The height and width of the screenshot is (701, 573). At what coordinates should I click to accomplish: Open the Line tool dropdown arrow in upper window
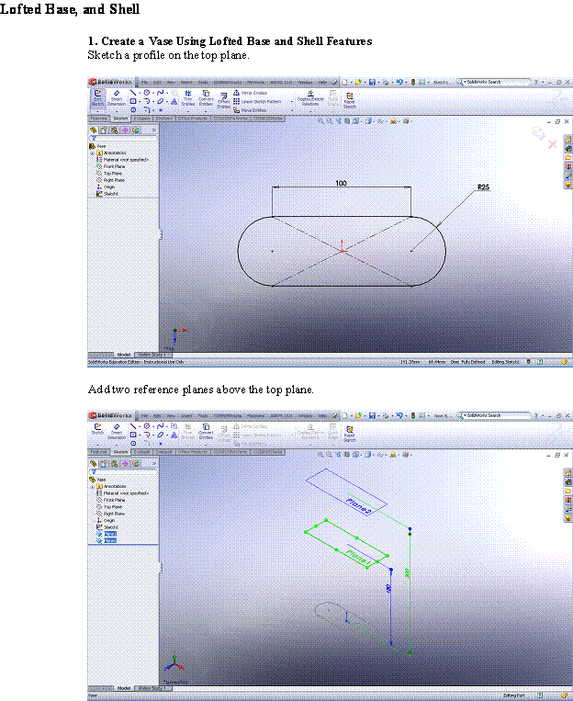(x=140, y=93)
